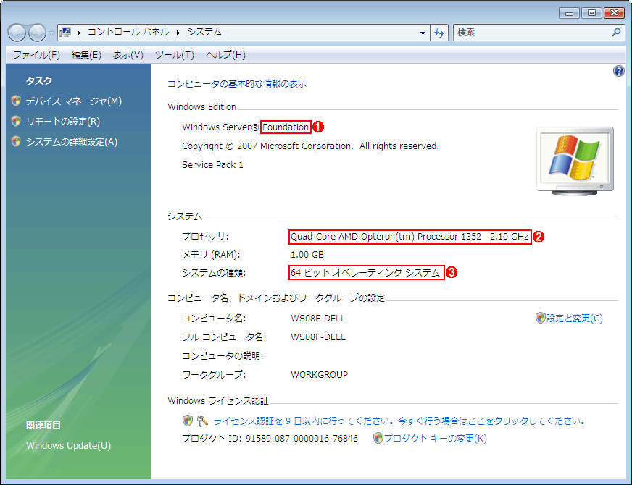Screen dimensions: 632x485
Task: Click the フル コンピュータ名 value WS08F-DELL
Action: click(318, 337)
